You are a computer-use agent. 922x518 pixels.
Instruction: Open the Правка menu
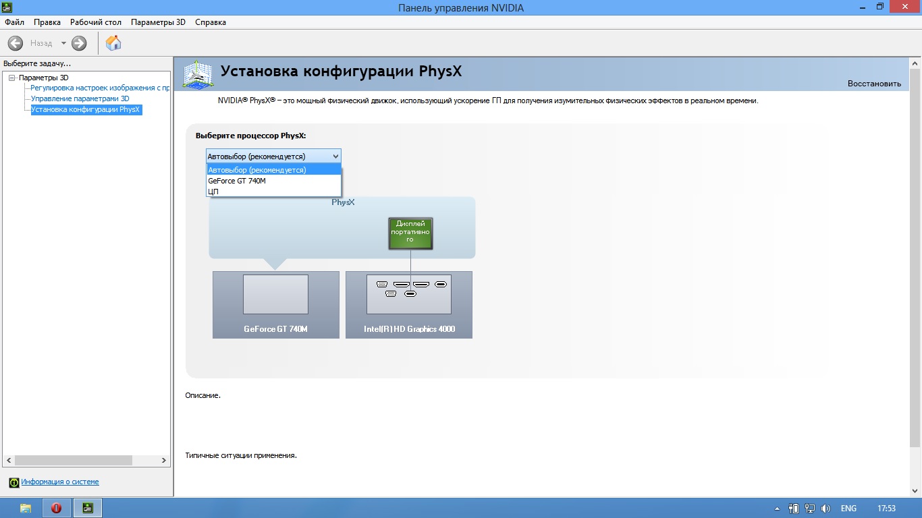pos(47,22)
